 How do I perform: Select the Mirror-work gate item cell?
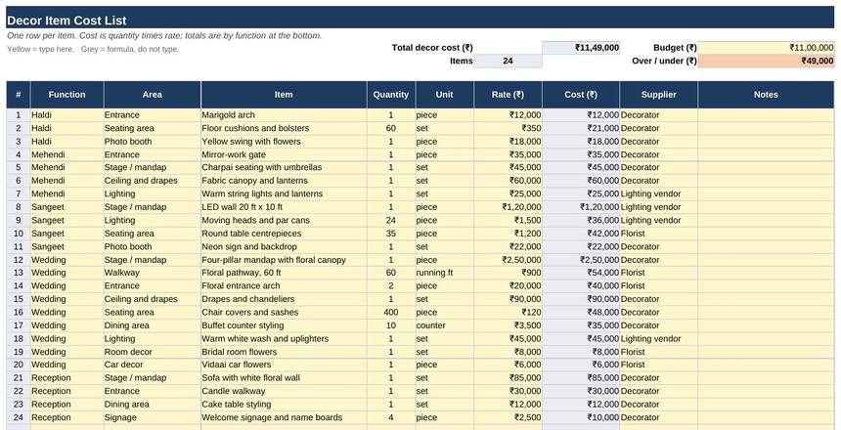(284, 155)
